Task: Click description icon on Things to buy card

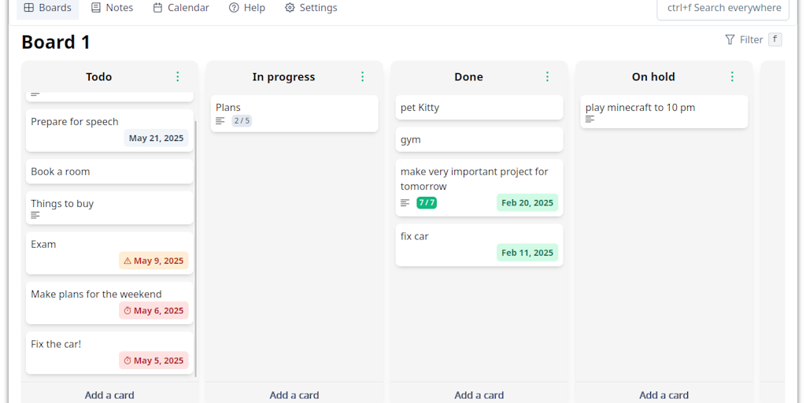Action: [x=35, y=215]
